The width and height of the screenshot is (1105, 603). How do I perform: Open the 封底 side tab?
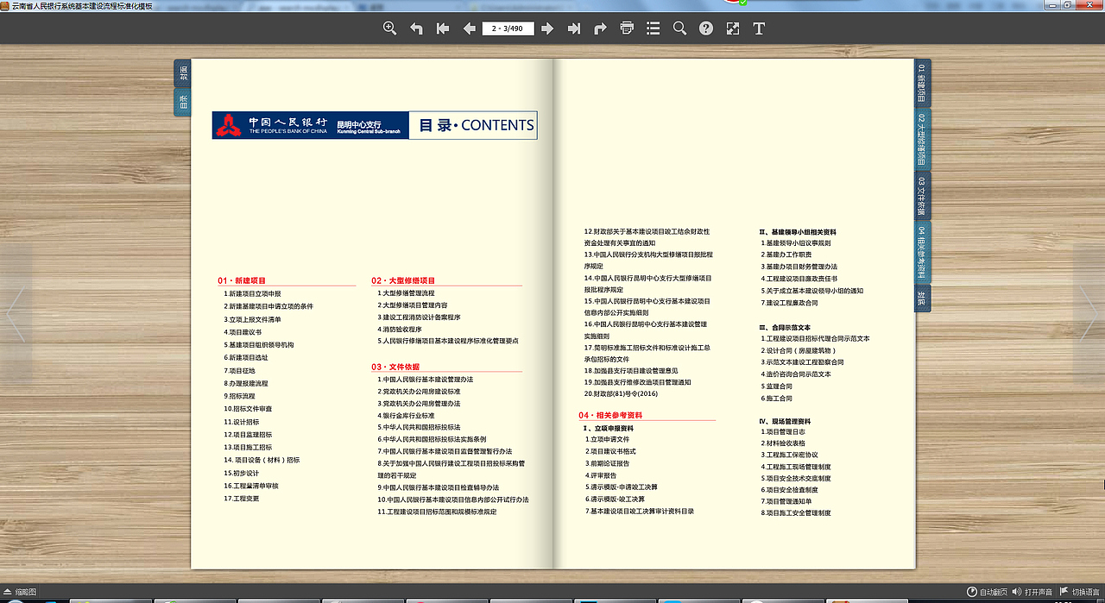pyautogui.click(x=922, y=298)
